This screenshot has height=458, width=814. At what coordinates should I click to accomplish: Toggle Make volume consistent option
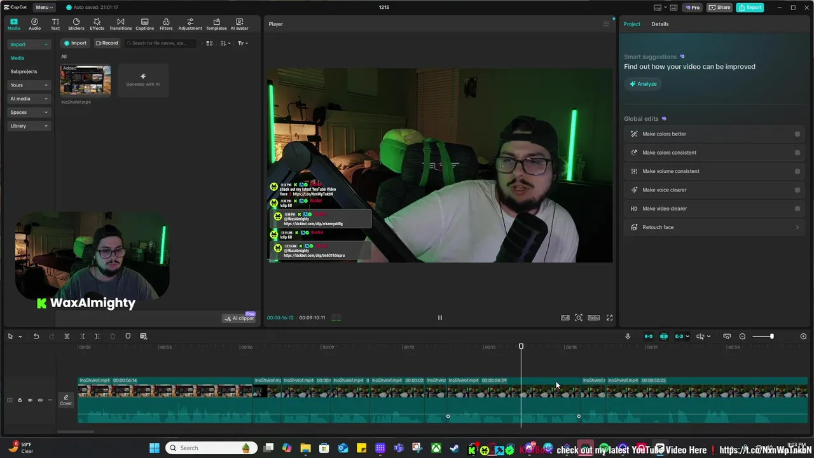tap(797, 171)
